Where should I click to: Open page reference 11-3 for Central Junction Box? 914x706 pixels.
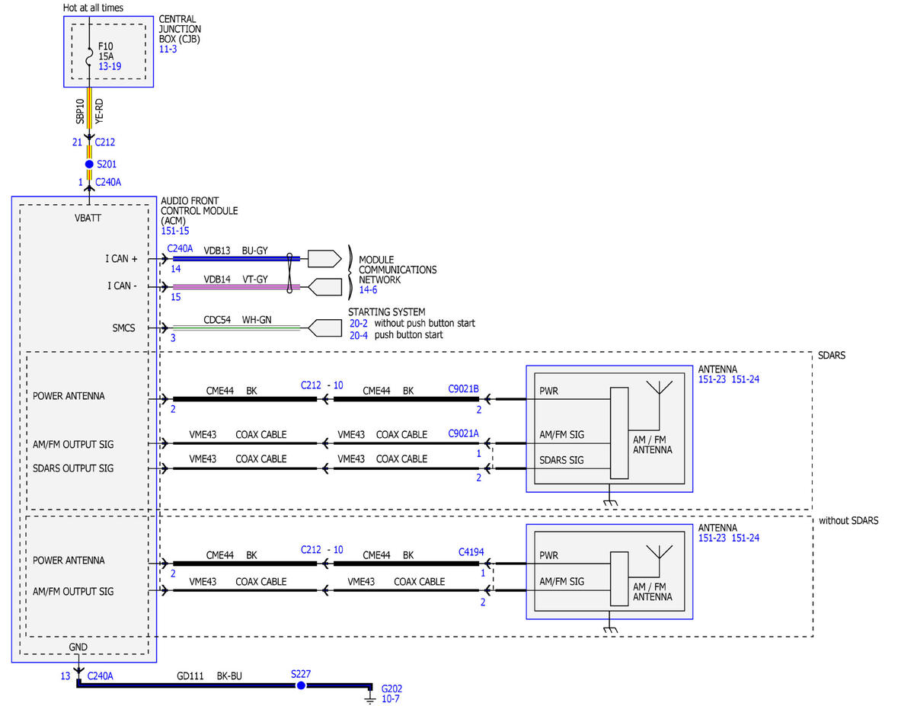point(168,50)
